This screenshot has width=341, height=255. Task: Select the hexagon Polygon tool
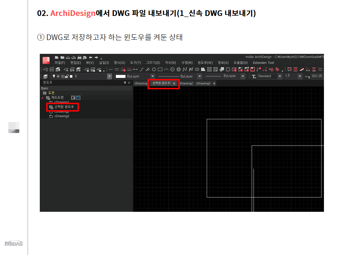click(154, 70)
